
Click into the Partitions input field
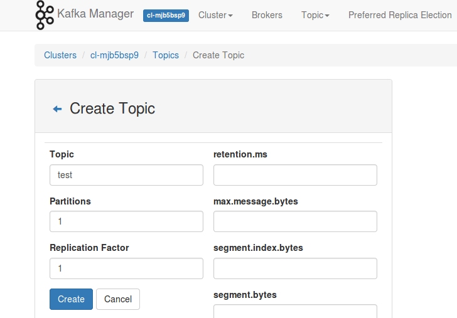[126, 221]
